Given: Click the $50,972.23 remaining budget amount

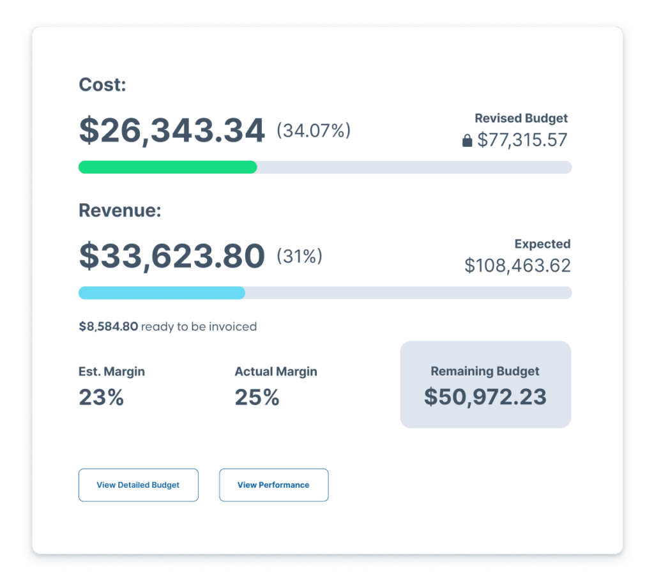Looking at the screenshot, I should pyautogui.click(x=485, y=397).
